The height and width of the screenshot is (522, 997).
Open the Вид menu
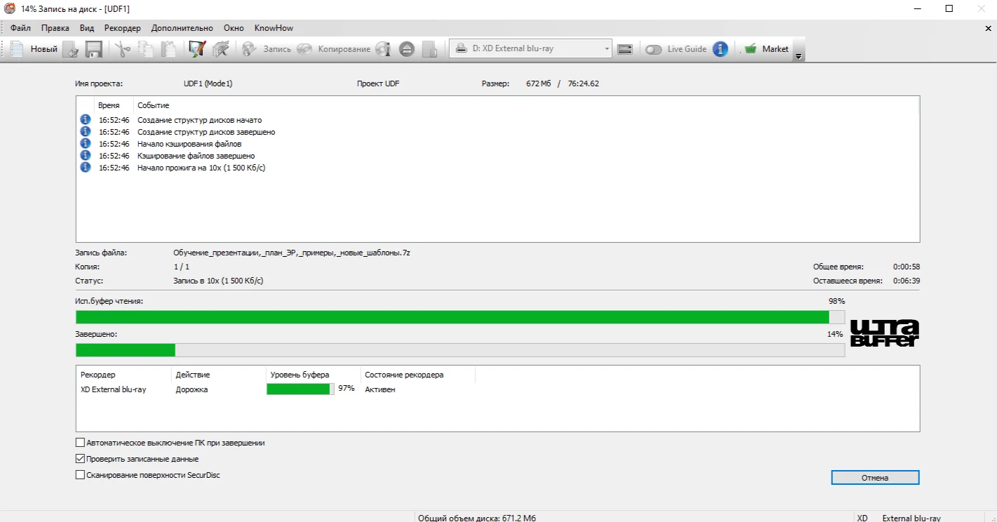click(87, 28)
